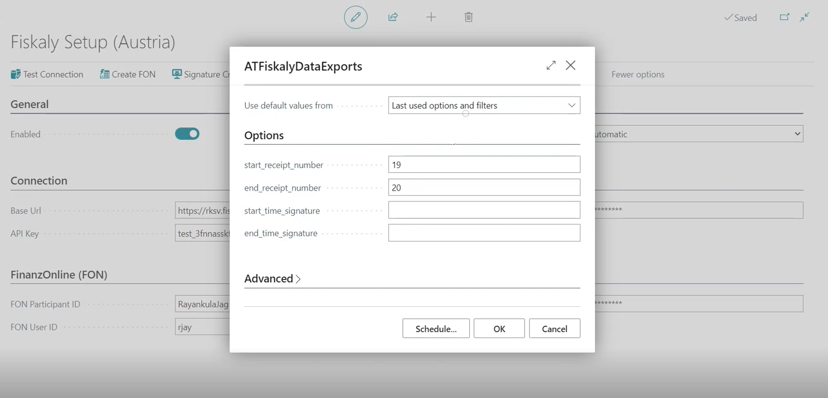Click the Base Url field
Viewport: 828px width, 398px height.
202,211
